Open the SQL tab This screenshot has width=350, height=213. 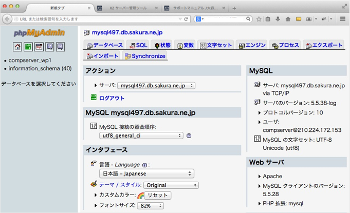(138, 45)
